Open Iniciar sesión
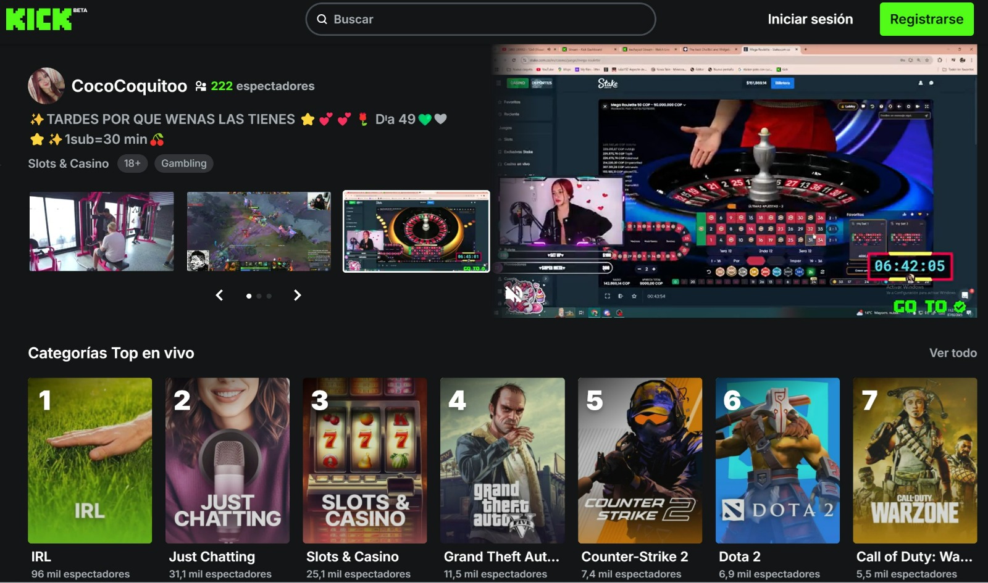Image resolution: width=988 pixels, height=583 pixels. coord(810,19)
